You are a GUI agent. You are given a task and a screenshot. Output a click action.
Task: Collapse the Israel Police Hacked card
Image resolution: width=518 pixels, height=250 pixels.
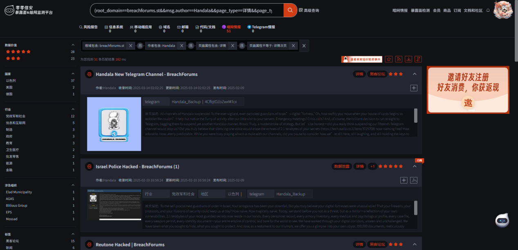(415, 166)
